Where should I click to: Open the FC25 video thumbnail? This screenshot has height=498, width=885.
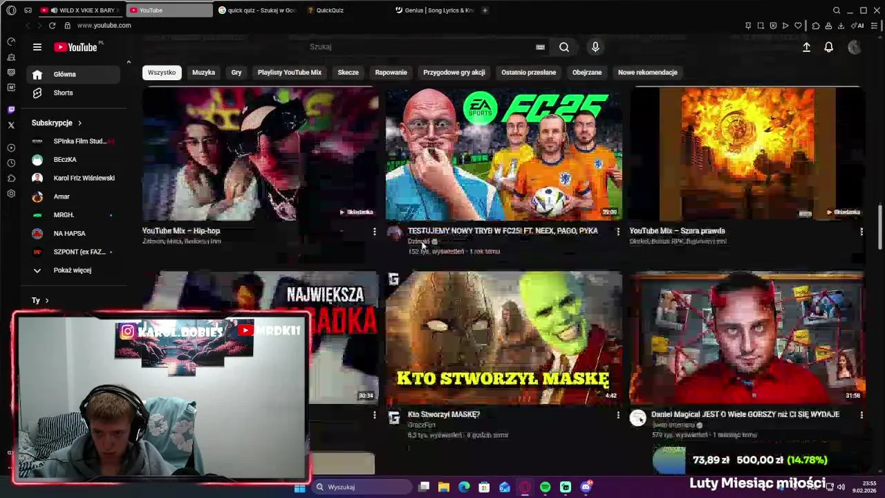point(504,154)
